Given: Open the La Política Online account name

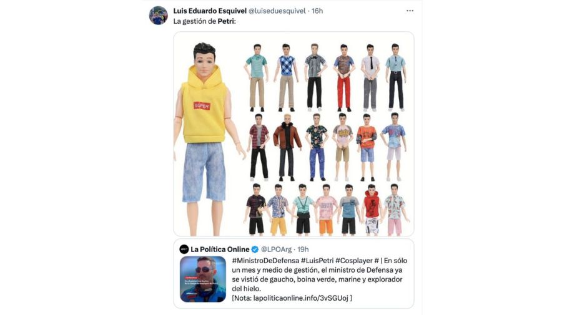Looking at the screenshot, I should click(x=220, y=250).
